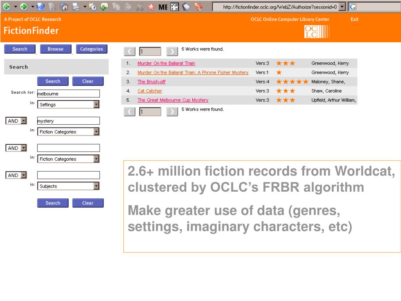Click the five-star rating for The Brush-off
Image resolution: width=401 pixels, height=301 pixels.
pyautogui.click(x=292, y=82)
